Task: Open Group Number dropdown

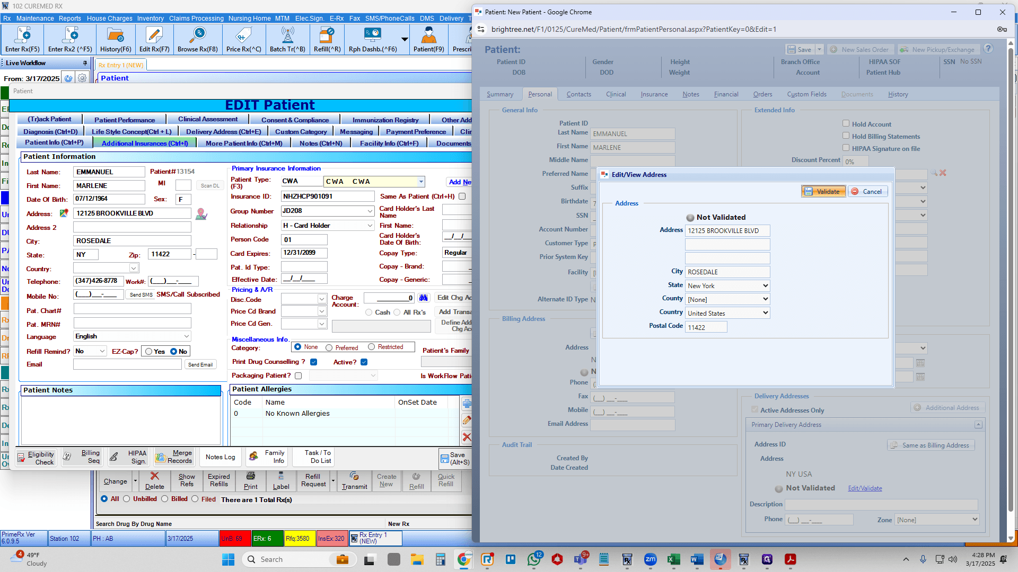Action: point(370,211)
